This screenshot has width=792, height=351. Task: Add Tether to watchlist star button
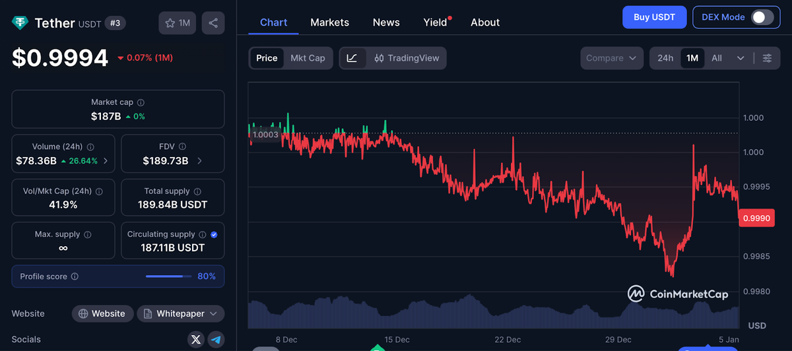178,23
